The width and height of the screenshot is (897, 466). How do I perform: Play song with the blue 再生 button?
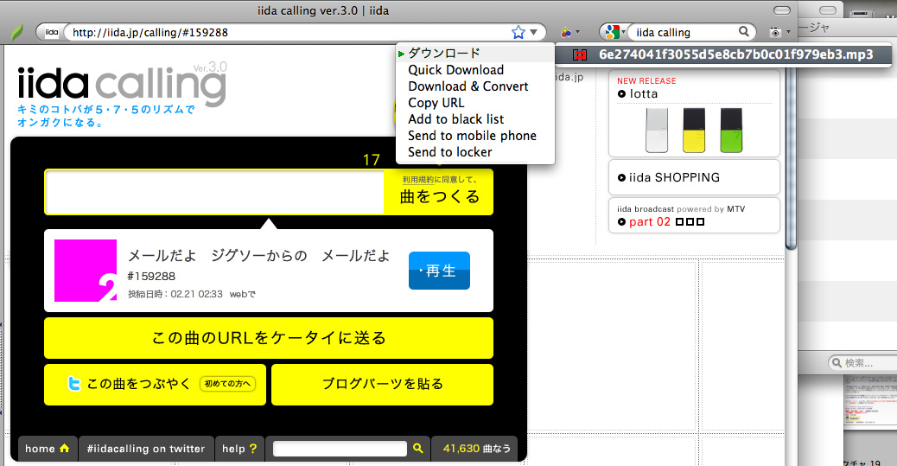[439, 271]
